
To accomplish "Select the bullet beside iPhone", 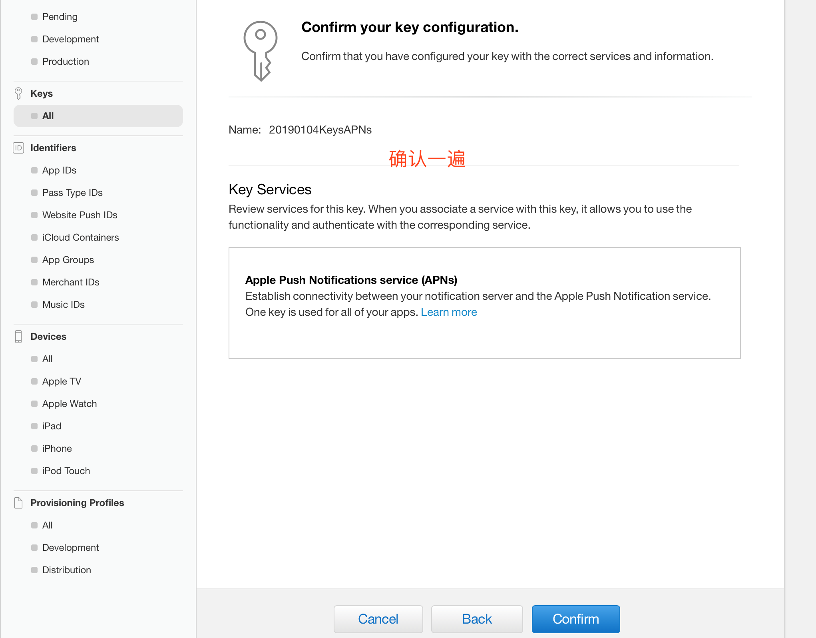I will (34, 449).
